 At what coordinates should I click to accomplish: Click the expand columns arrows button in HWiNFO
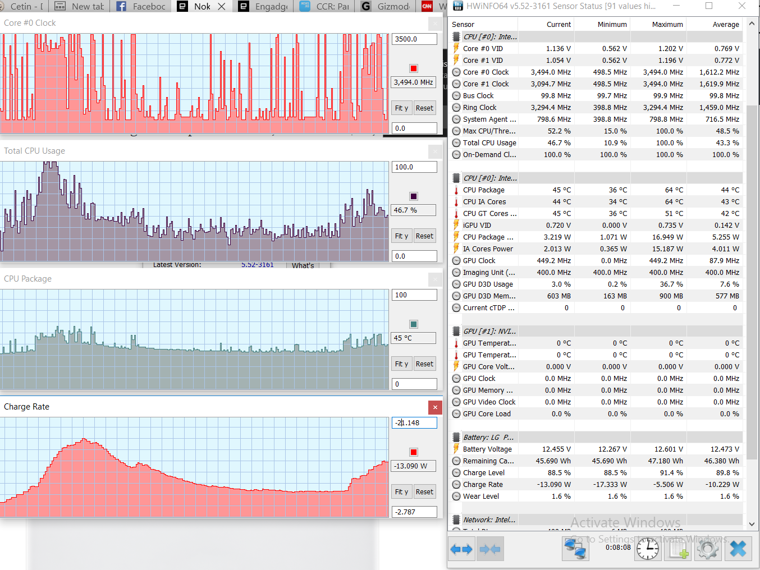pos(461,549)
